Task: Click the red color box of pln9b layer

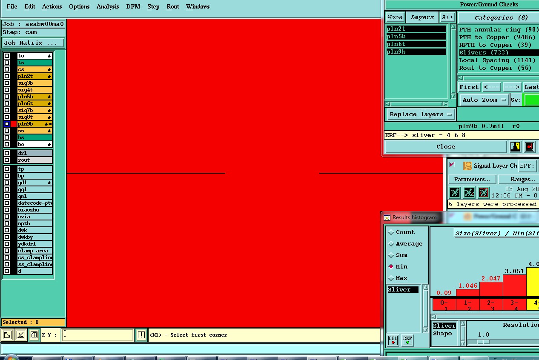Action: pyautogui.click(x=14, y=124)
